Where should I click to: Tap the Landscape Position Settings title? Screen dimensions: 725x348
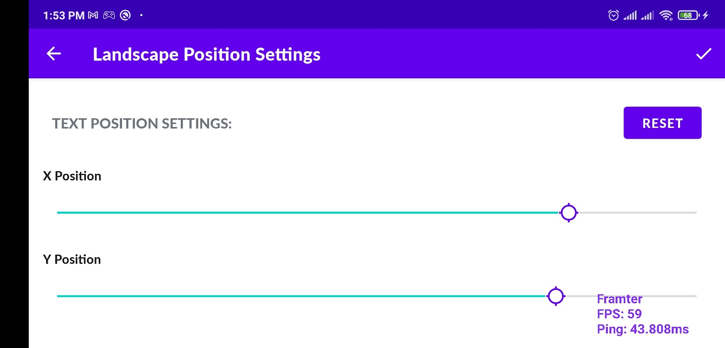[x=207, y=54]
